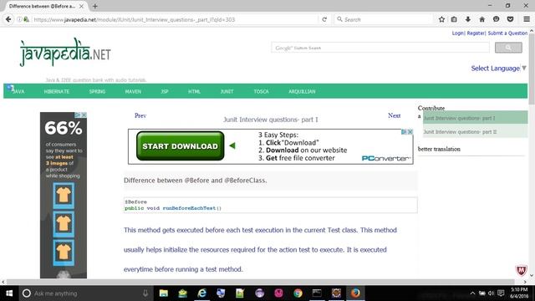This screenshot has width=535, height=301.
Task: Open AdChoices info on PConverter banner
Action: tap(404, 132)
